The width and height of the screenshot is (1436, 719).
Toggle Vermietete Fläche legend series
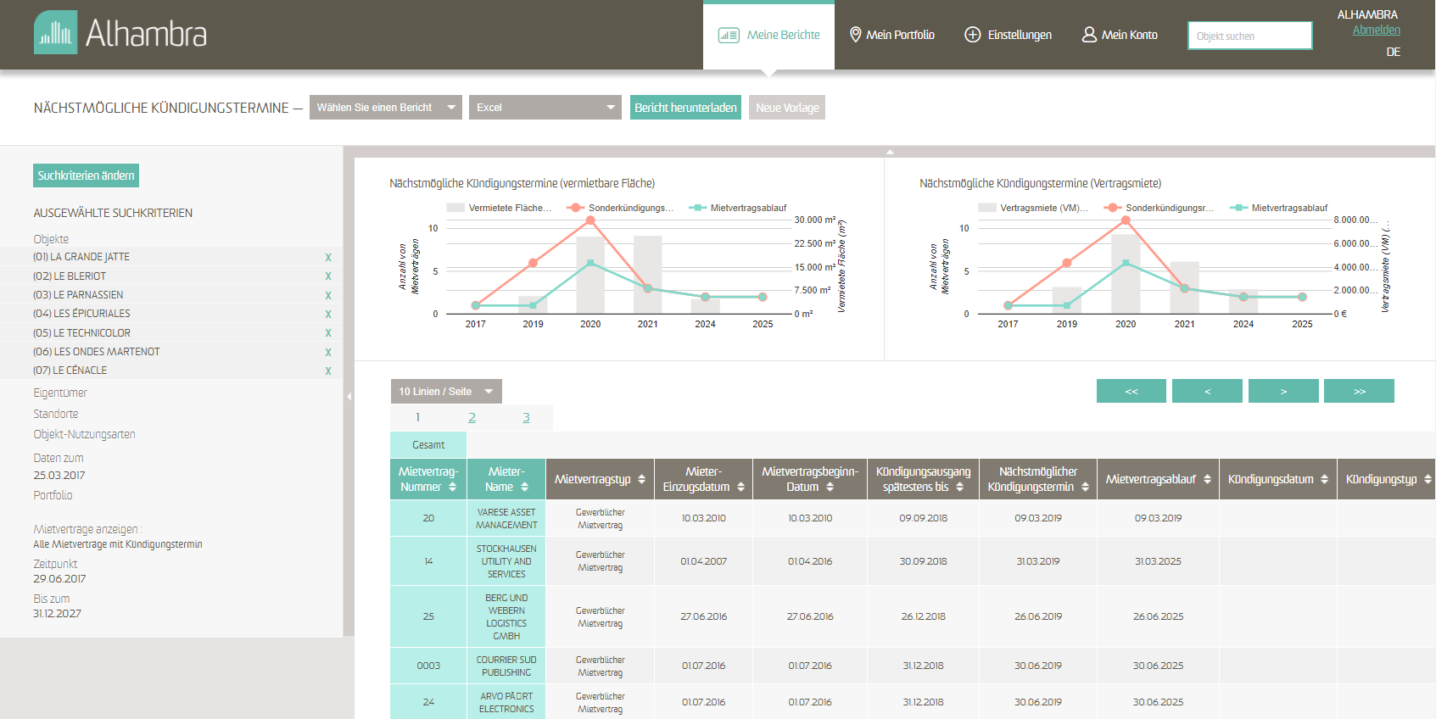[500, 208]
